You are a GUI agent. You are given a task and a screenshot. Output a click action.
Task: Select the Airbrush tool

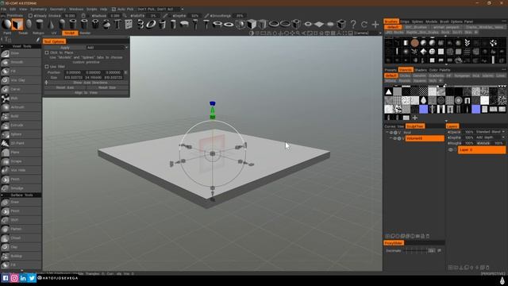[x=21, y=107]
